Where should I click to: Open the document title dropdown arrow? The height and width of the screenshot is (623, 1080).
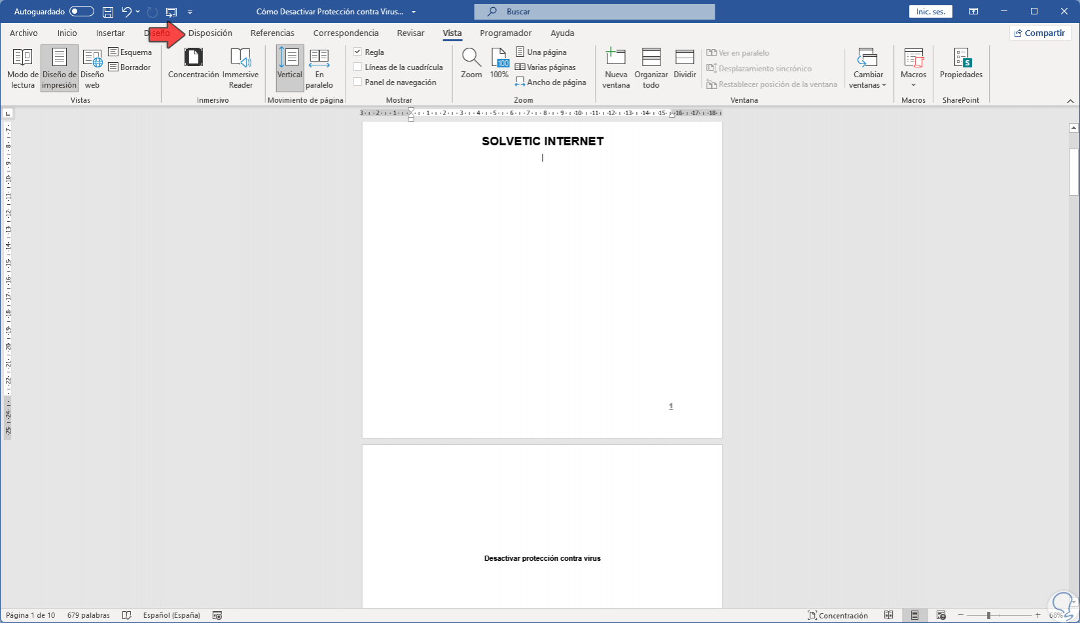(x=414, y=12)
